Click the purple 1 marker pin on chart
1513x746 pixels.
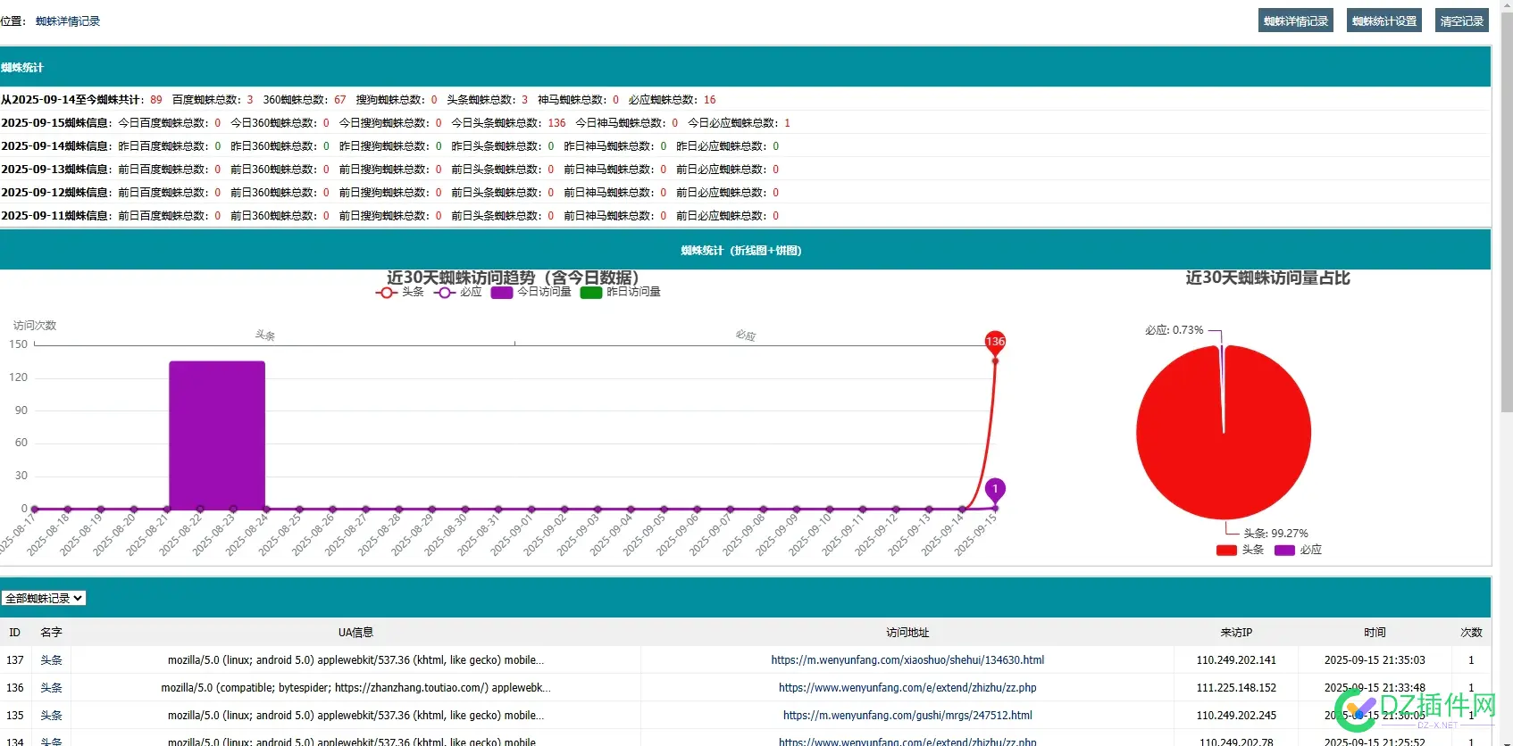(x=995, y=489)
